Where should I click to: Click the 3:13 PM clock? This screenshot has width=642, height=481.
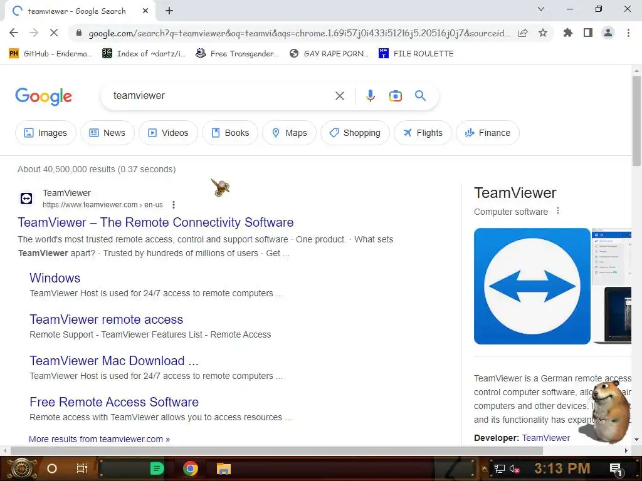[x=562, y=468]
